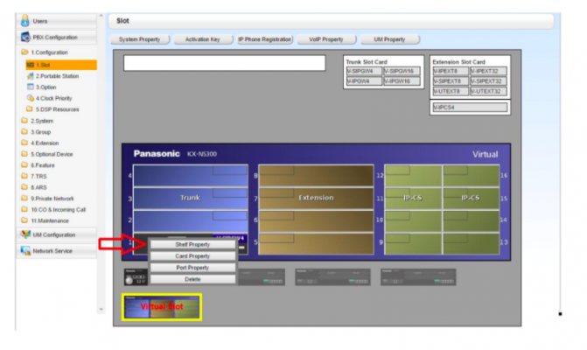Choose the V-IPEXT32 extension slot card

click(488, 71)
